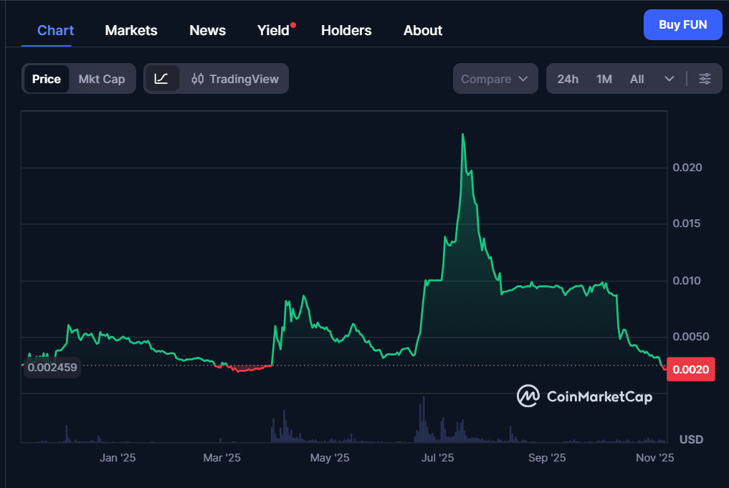The width and height of the screenshot is (729, 488).
Task: Click the red dot on Yield
Action: coord(293,25)
